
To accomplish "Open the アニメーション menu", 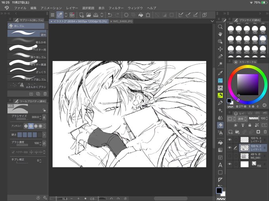I will coord(51,8).
